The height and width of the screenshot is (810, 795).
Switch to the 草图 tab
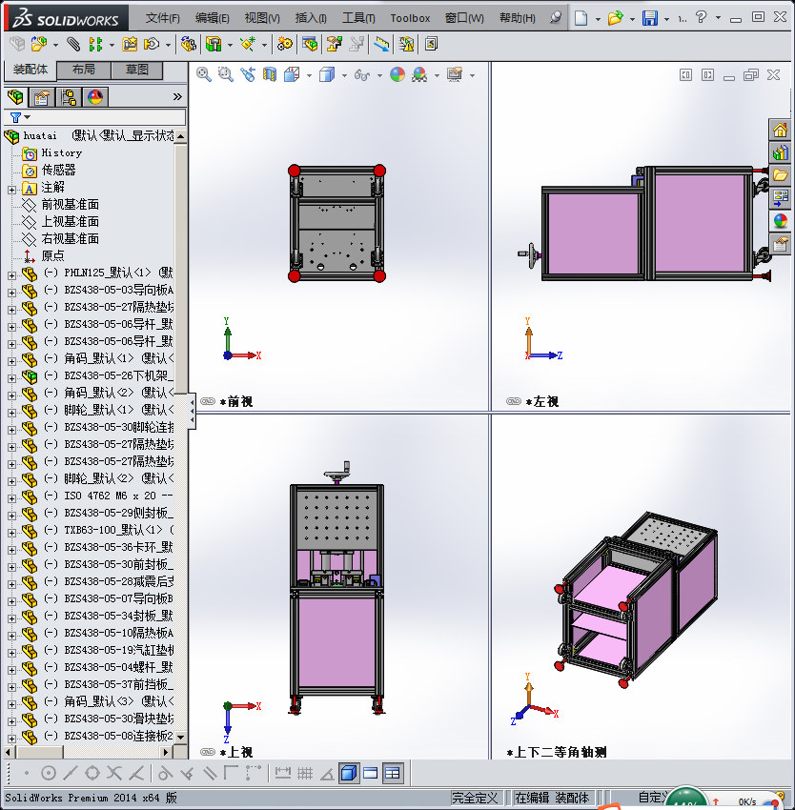pos(137,70)
